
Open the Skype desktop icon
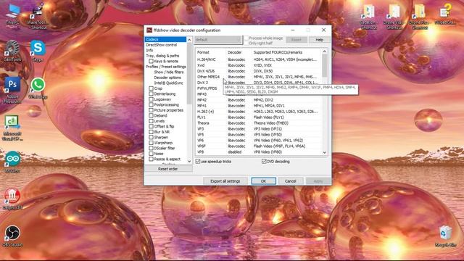(38, 51)
